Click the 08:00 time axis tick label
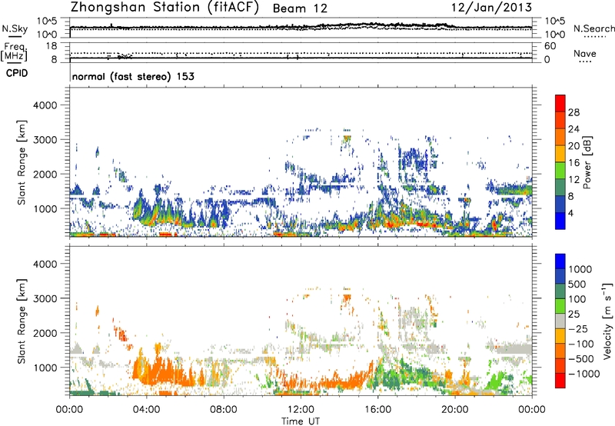Screen dimensions: 615x426 point(224,410)
